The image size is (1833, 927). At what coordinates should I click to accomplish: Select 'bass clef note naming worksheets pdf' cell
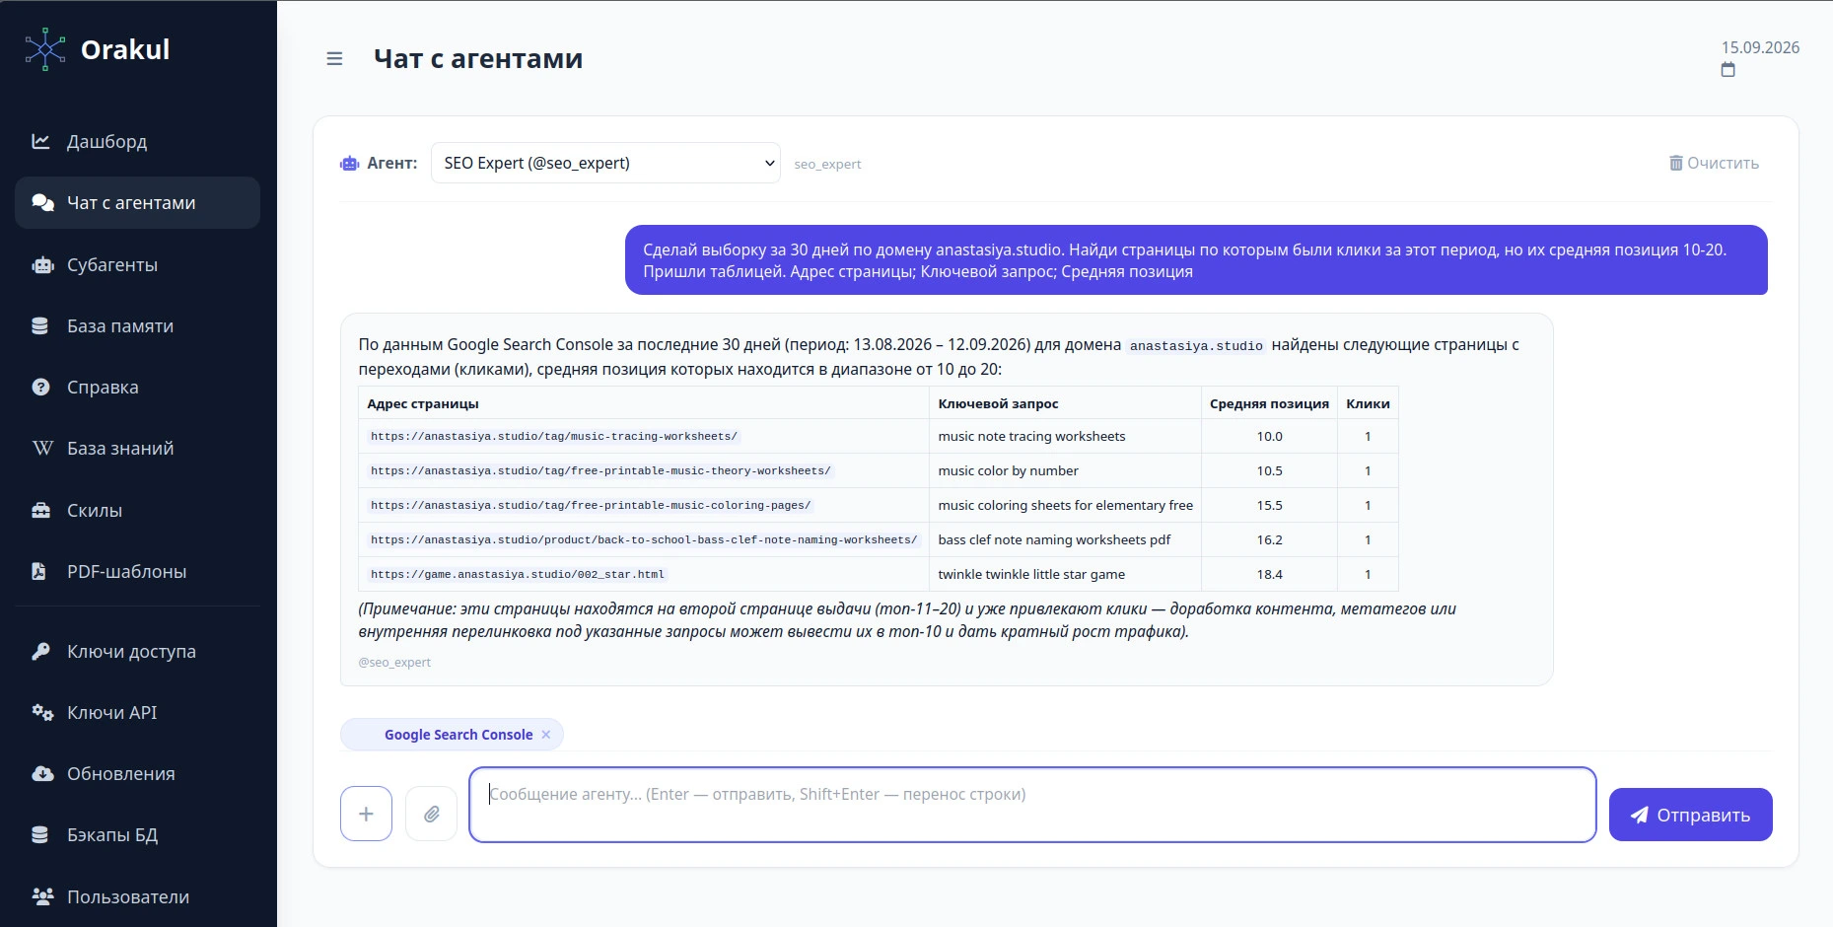[x=1065, y=539]
